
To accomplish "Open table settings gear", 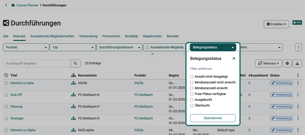I will click(287, 63).
